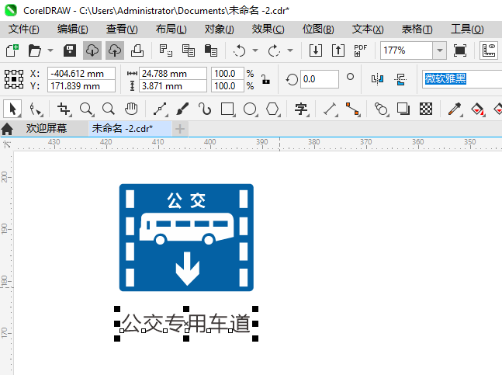This screenshot has height=375, width=502.
Task: Switch to the 未命名 -2.cdr tab
Action: pyautogui.click(x=130, y=128)
